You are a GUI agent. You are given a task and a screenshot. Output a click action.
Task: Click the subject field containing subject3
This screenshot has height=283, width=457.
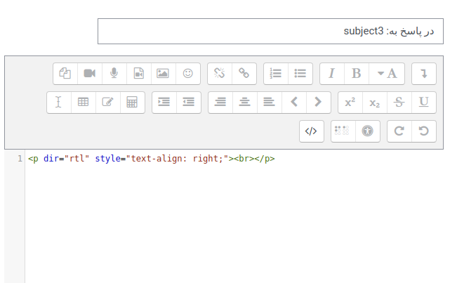270,31
